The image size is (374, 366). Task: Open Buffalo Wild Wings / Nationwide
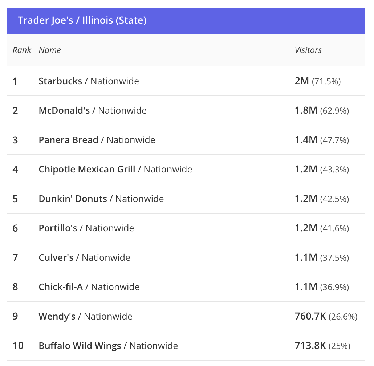(x=108, y=346)
